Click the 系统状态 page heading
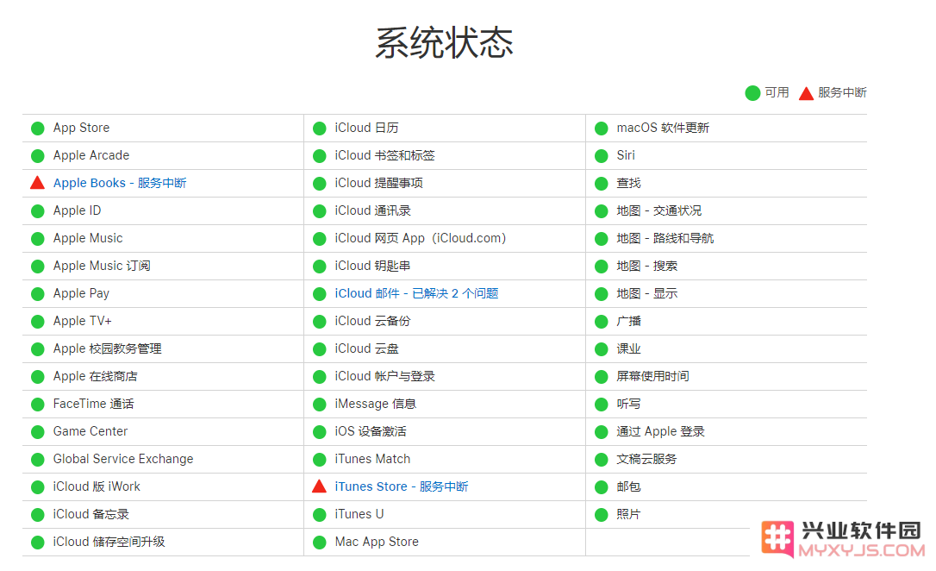The height and width of the screenshot is (571, 936). click(445, 42)
